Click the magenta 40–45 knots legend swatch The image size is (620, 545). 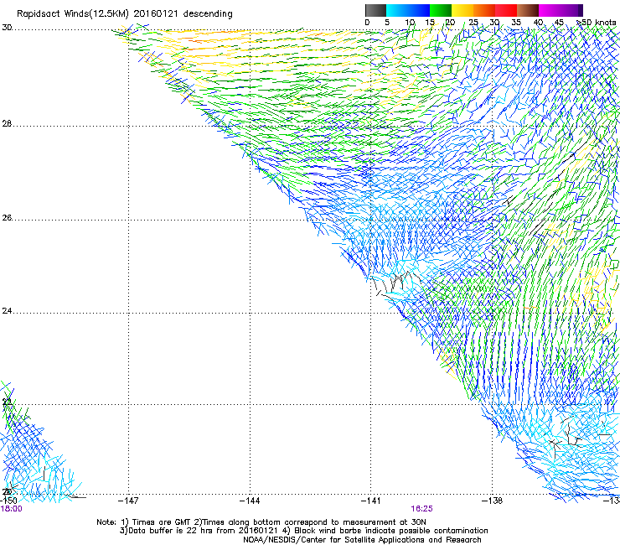550,10
